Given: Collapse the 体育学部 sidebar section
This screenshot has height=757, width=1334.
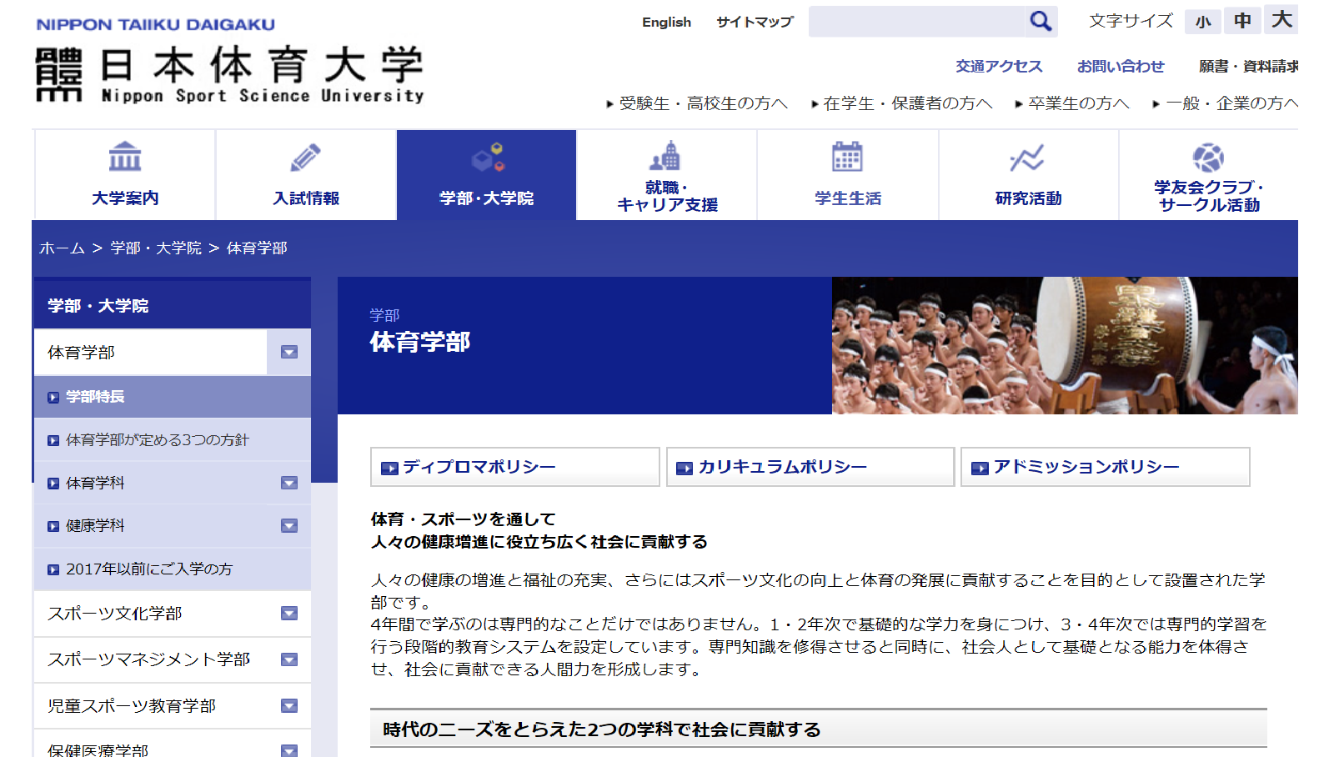Looking at the screenshot, I should pyautogui.click(x=289, y=353).
